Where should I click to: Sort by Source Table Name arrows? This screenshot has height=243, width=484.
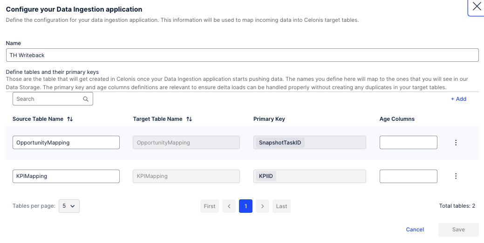click(70, 119)
